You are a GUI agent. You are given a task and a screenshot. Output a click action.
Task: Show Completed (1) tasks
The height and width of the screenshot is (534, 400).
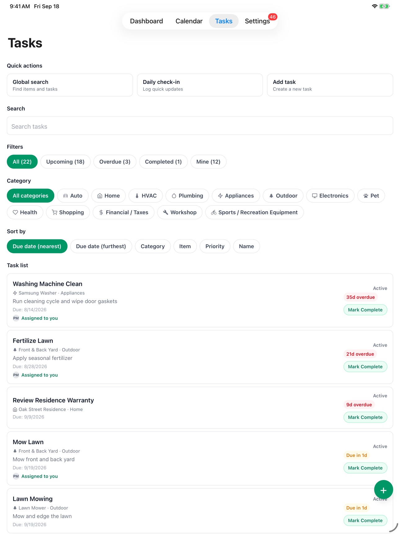tap(163, 162)
